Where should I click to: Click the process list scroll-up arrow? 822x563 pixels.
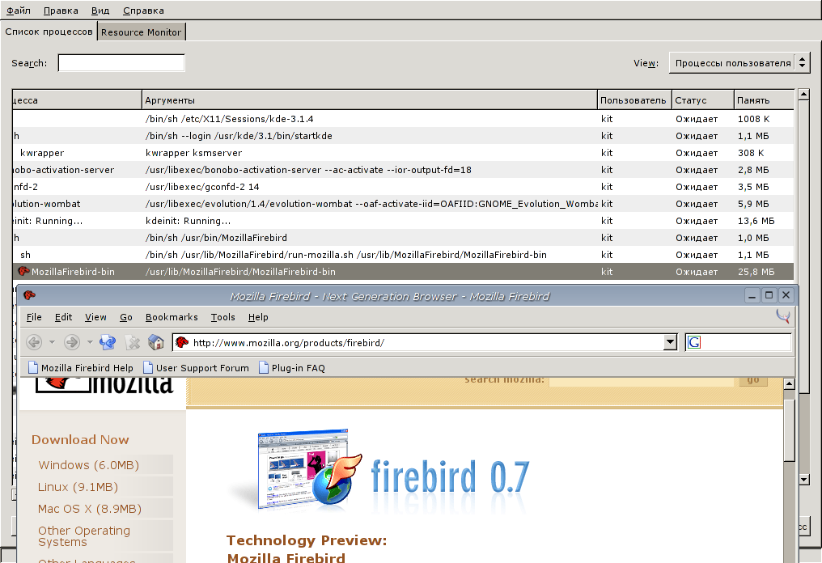[803, 95]
